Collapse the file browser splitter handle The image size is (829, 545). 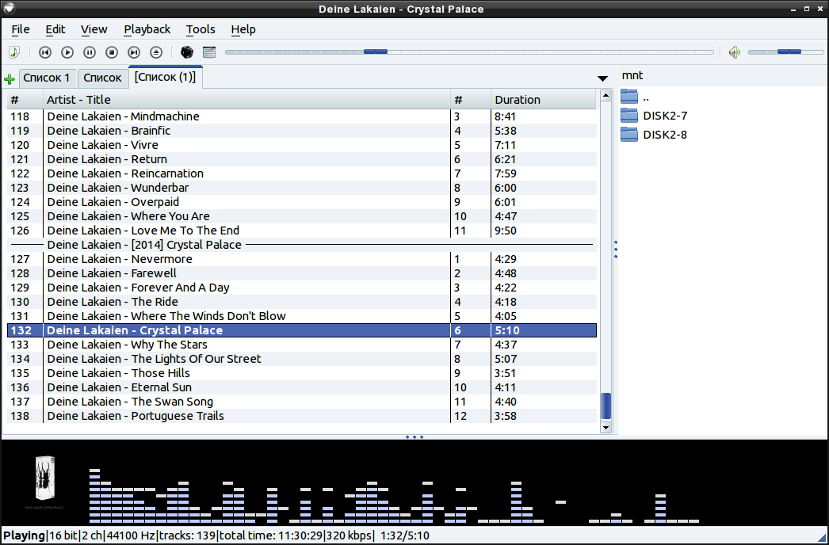tap(616, 250)
